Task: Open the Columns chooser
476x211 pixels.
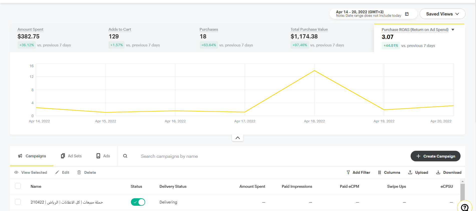Action: pyautogui.click(x=389, y=172)
